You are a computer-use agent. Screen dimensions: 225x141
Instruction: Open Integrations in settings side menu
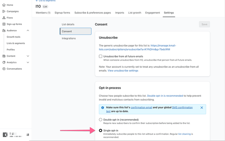pyautogui.click(x=69, y=38)
